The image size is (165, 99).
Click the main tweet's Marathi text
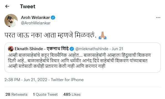[x=50, y=35]
